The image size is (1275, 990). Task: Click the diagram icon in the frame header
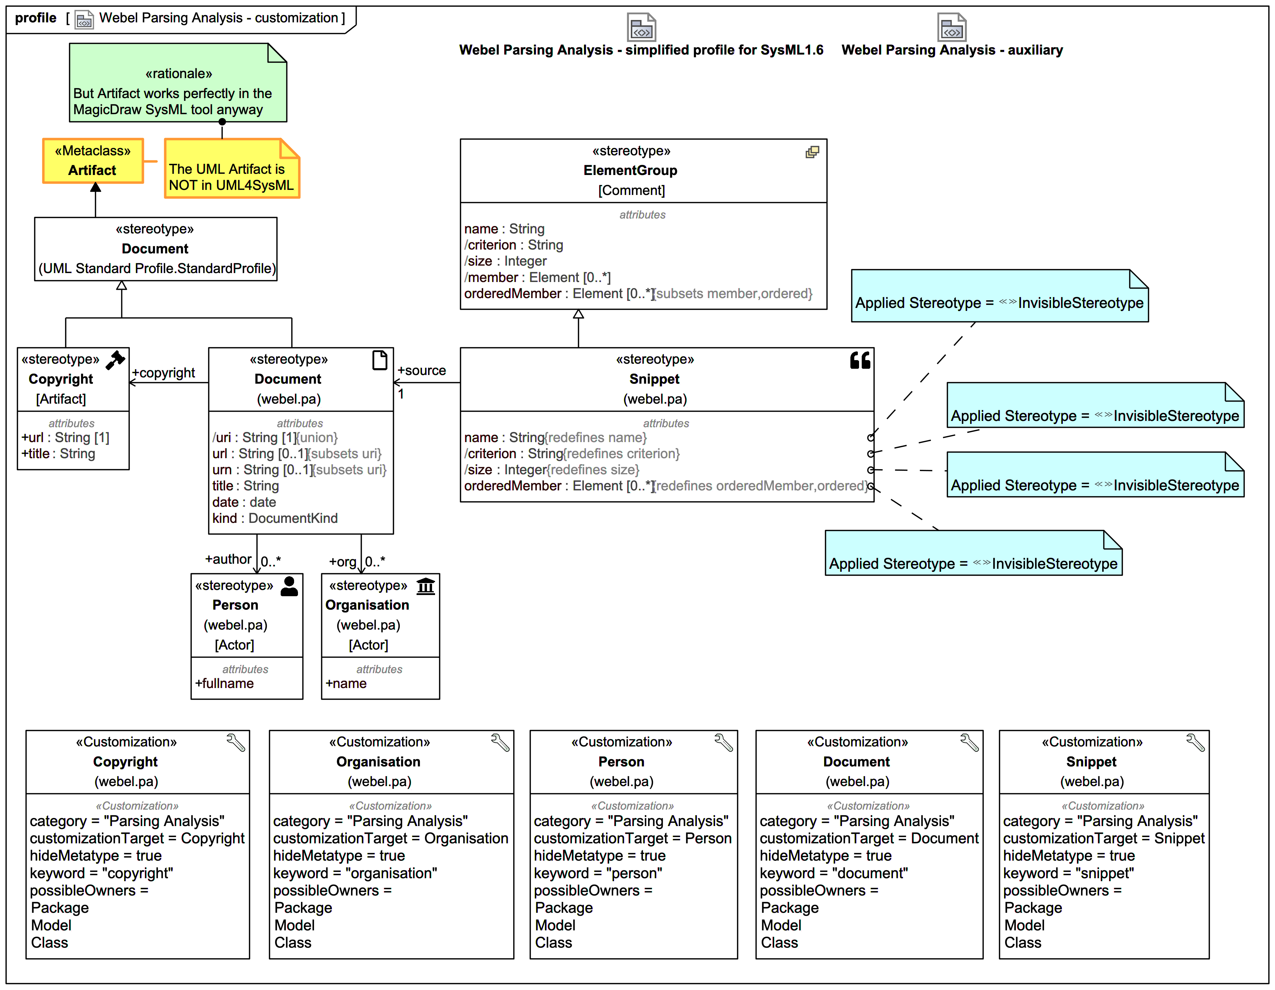(x=83, y=18)
